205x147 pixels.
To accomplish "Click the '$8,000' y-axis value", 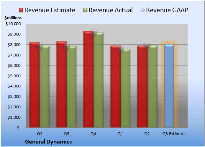I will [x=14, y=45].
